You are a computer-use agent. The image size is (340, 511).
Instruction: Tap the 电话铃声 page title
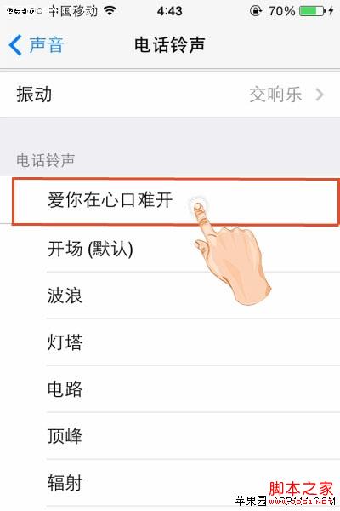click(170, 45)
